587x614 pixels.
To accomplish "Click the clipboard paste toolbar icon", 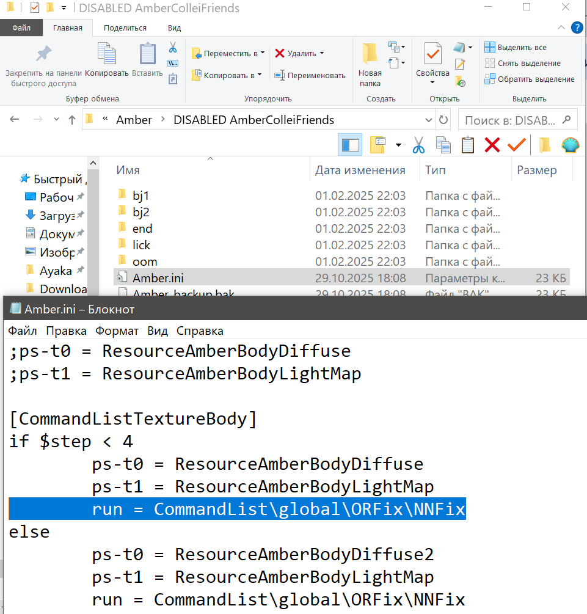I will [x=467, y=145].
